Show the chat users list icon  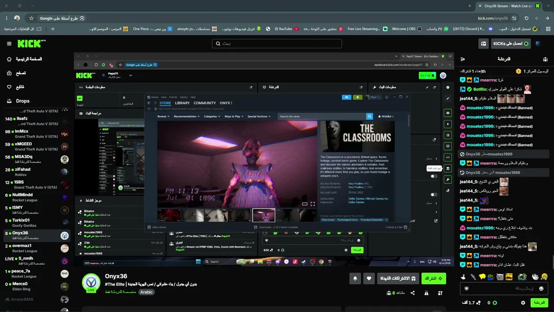point(545,59)
